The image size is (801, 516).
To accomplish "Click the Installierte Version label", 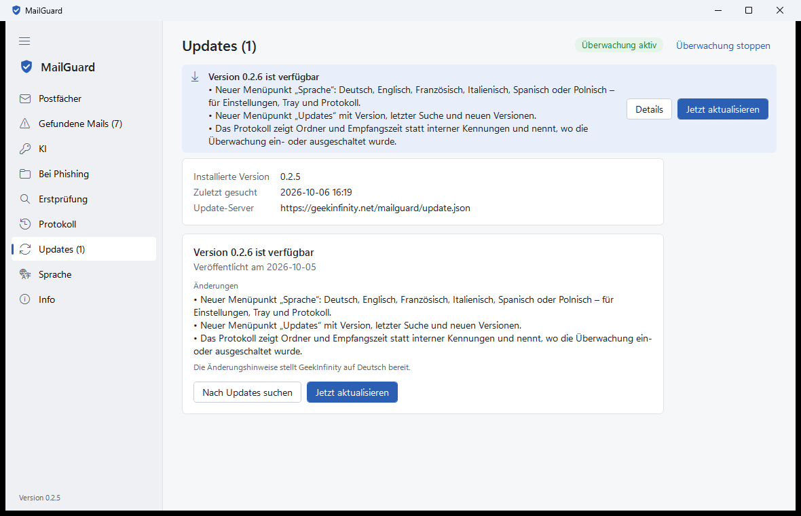I will point(231,177).
